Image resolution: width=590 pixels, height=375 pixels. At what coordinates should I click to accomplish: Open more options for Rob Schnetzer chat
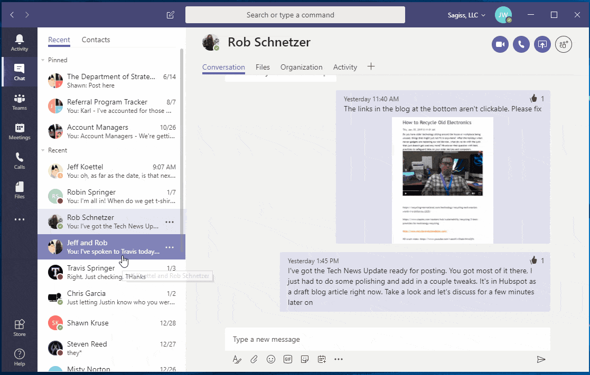click(x=170, y=222)
